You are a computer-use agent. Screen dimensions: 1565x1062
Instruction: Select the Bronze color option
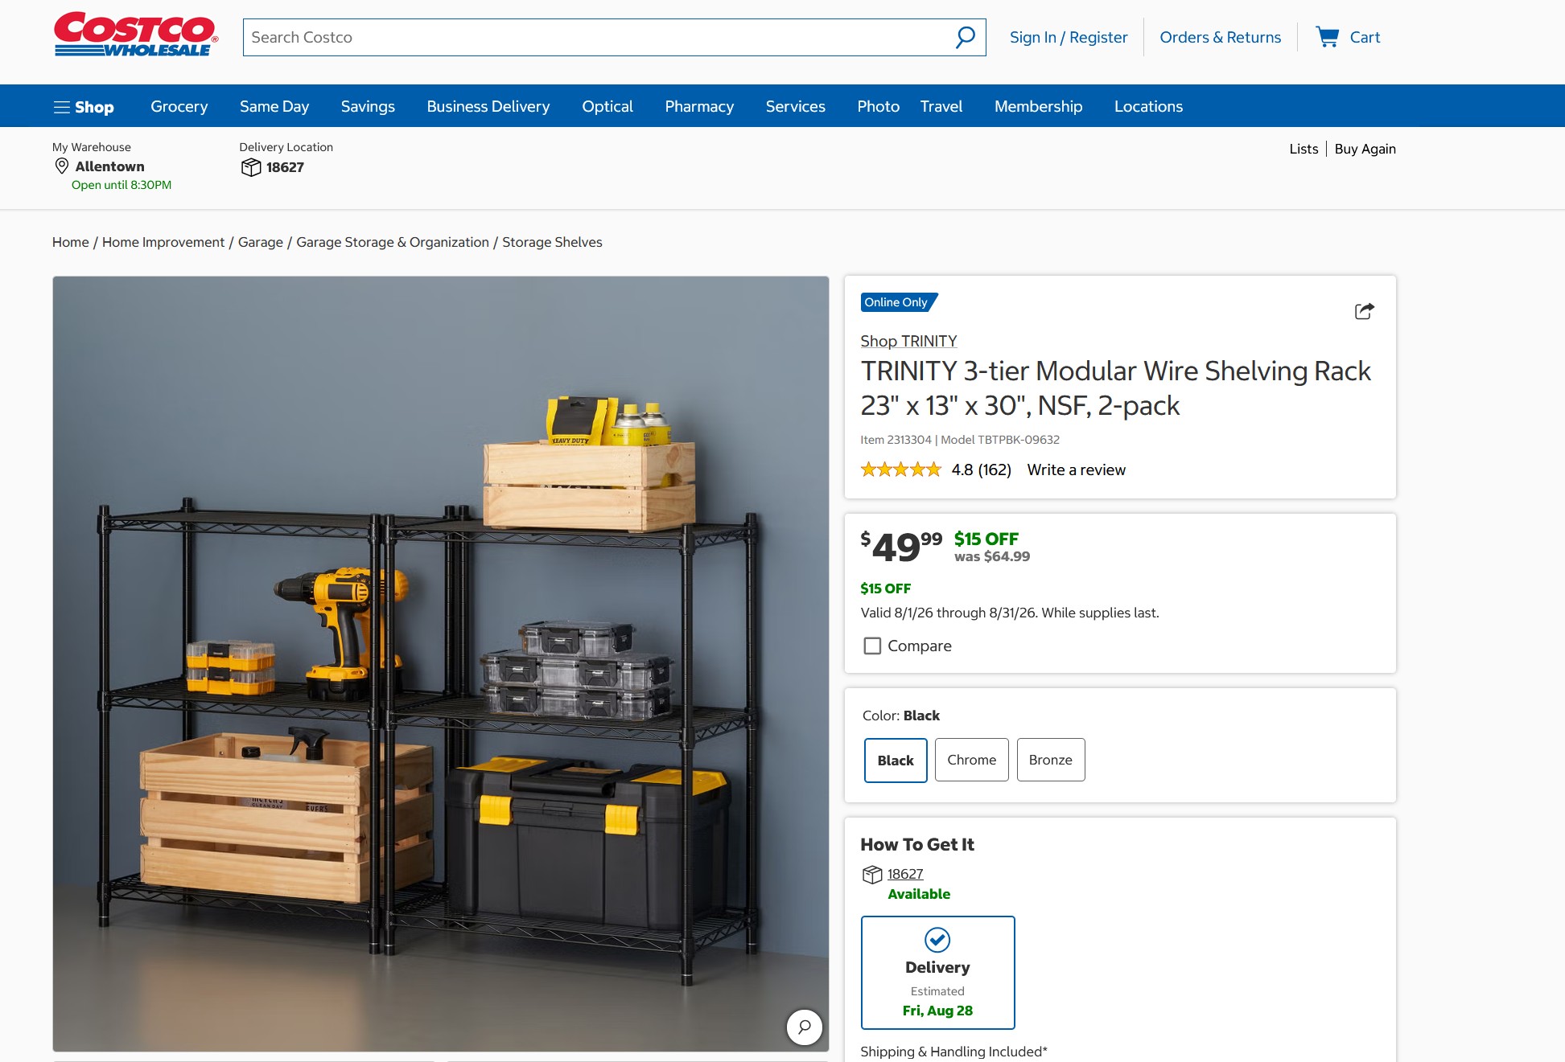(x=1051, y=760)
